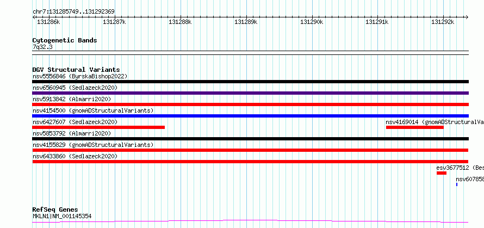Click the 131287k ruler mark

click(115, 22)
